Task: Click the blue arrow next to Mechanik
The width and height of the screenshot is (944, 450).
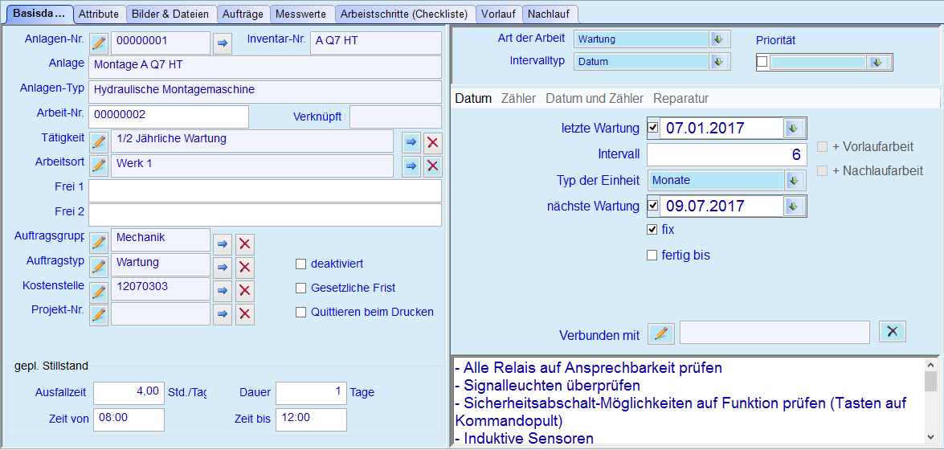Action: (223, 243)
